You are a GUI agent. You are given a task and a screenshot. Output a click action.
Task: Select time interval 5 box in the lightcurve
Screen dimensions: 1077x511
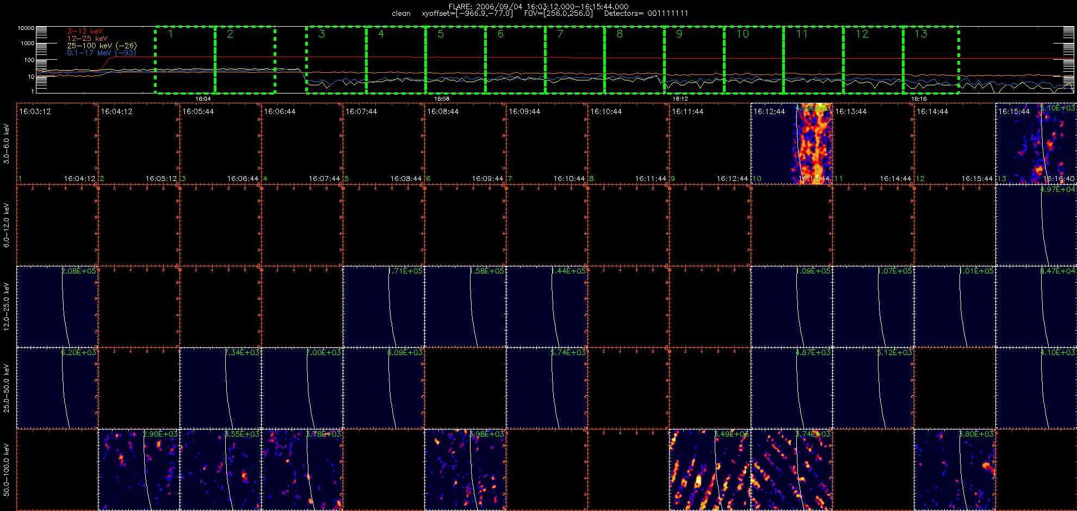click(x=456, y=60)
